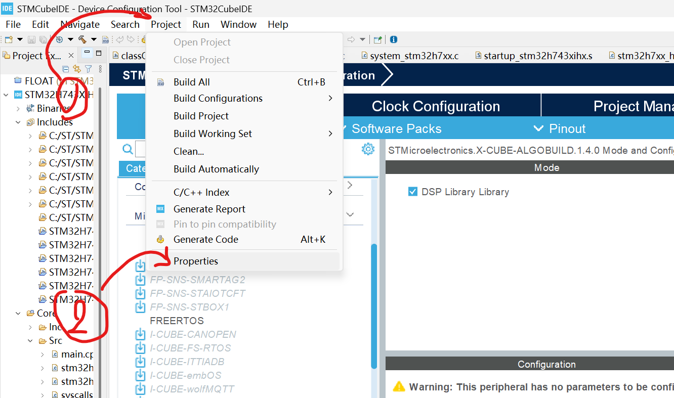
Task: Open the Edit menu
Action: pos(40,24)
